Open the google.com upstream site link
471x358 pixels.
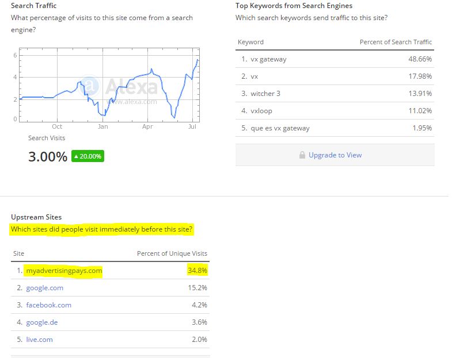45,288
